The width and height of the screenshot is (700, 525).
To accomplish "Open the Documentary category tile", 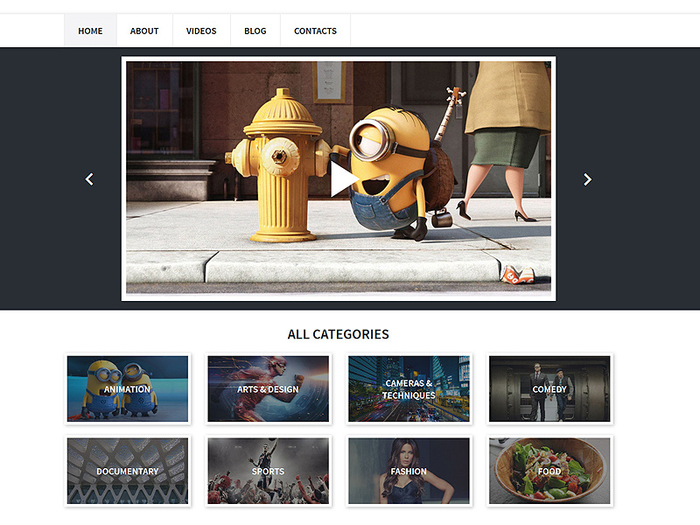I will tap(128, 471).
